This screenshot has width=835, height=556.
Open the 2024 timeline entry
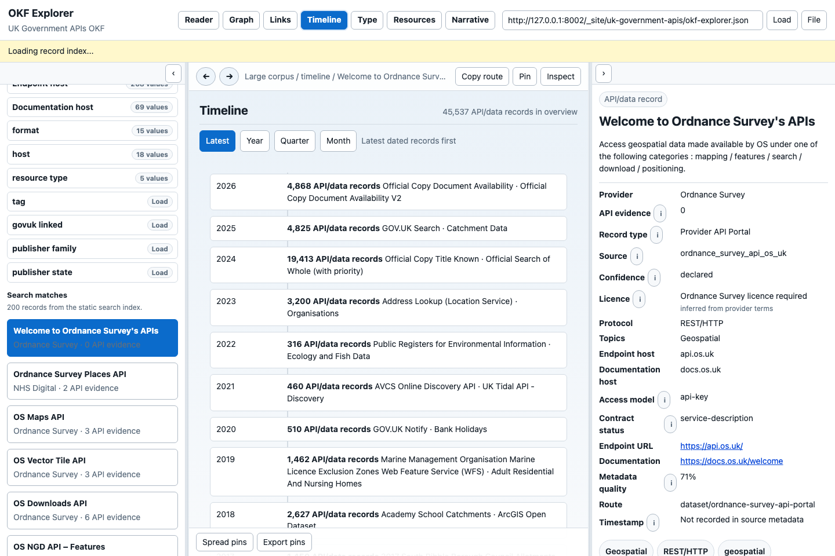388,265
